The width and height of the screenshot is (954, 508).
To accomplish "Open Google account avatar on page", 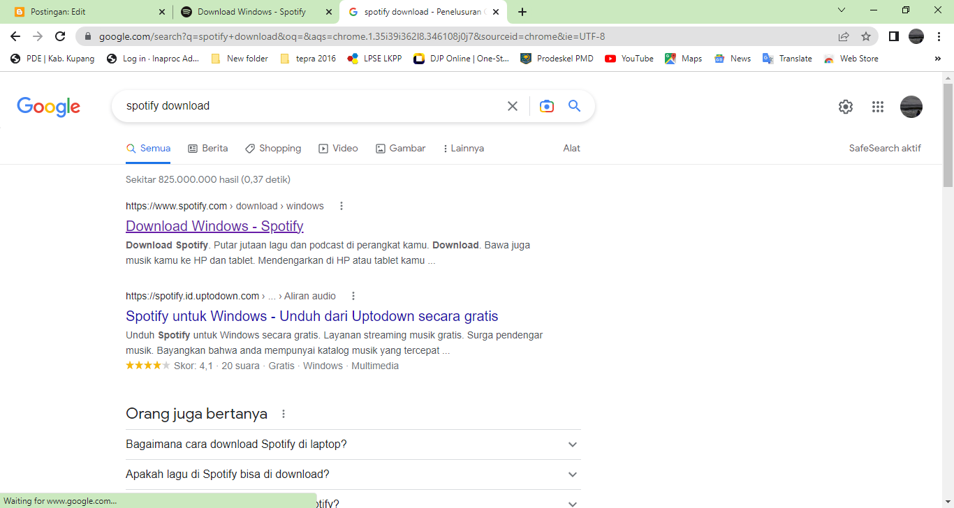I will (x=911, y=107).
